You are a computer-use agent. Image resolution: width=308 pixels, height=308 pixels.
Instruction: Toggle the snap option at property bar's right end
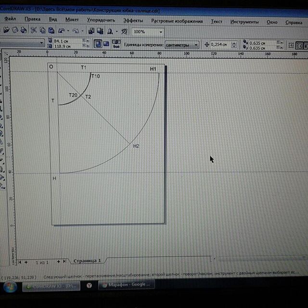299,46
